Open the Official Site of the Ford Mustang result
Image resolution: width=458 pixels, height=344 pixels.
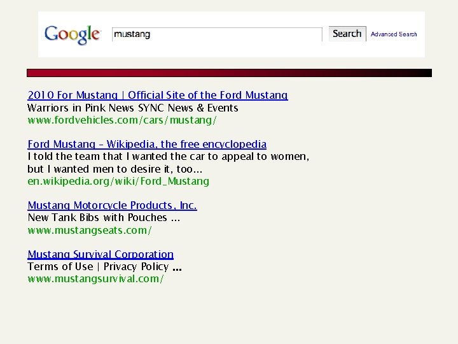tap(158, 96)
